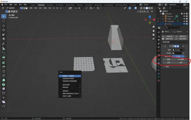Open the transform orientation dropdown
This screenshot has width=191, height=120.
(x=79, y=8)
